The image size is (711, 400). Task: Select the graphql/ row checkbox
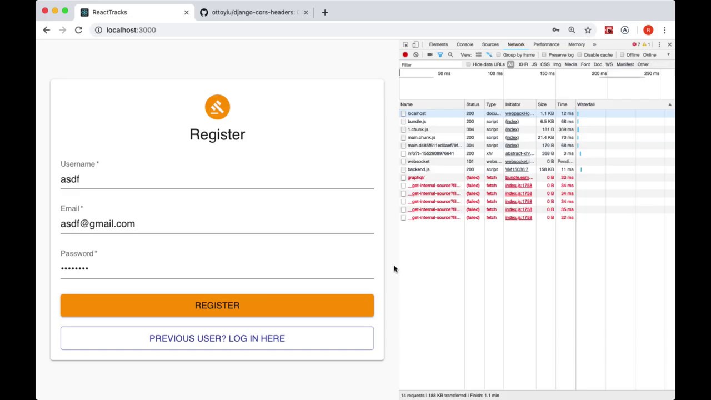(404, 178)
